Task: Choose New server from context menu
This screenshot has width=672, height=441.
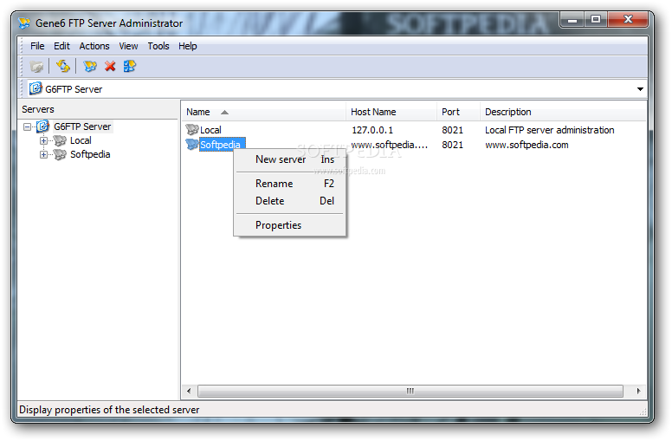Action: click(x=290, y=159)
